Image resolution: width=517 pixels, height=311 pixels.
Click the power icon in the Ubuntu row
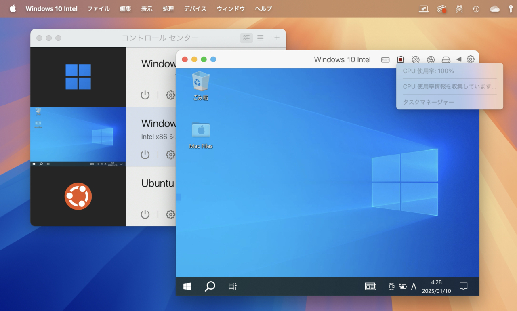[145, 214]
